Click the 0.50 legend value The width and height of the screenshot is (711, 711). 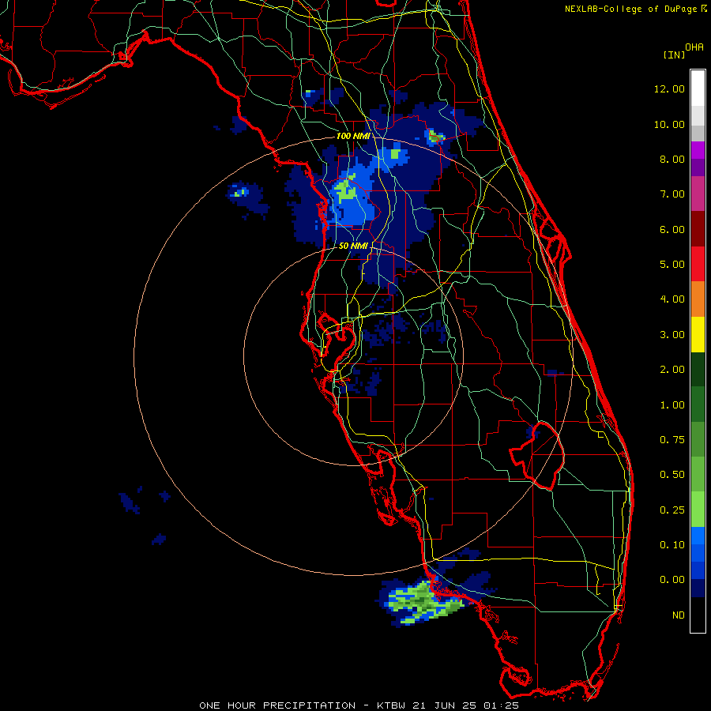[672, 475]
